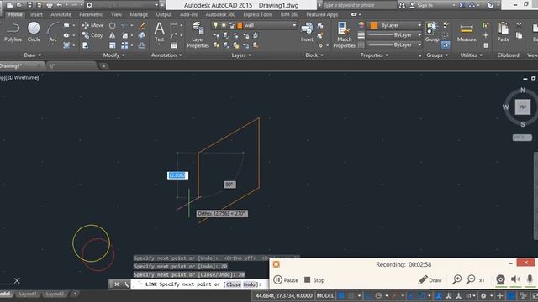Choose the Close option in command line
The image size is (538, 302).
point(234,284)
